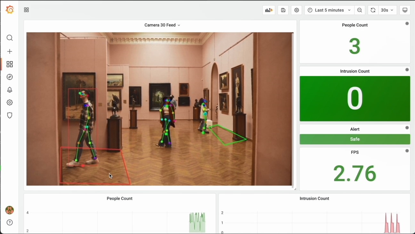This screenshot has width=415, height=234.
Task: Click the Create plus icon in sidebar
Action: point(10,51)
